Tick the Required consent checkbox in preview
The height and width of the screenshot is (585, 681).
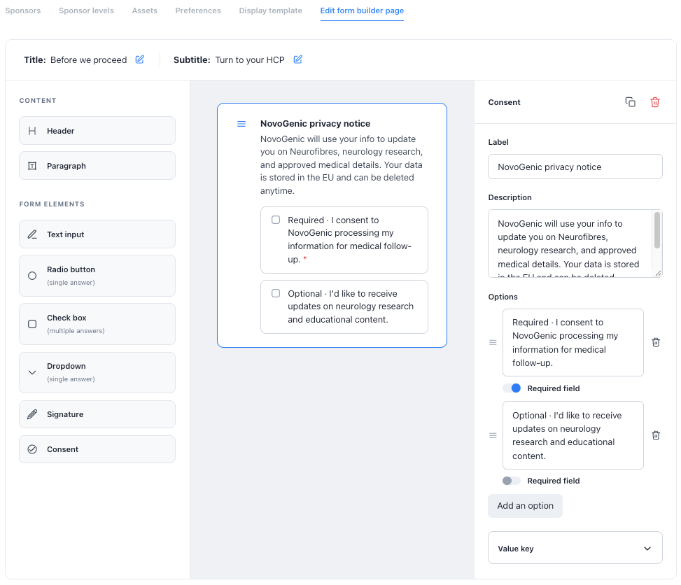276,220
